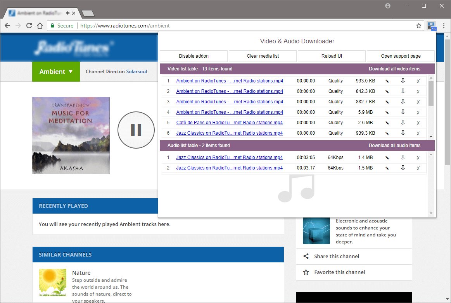Click Open support page button
451x303 pixels.
[x=401, y=56]
